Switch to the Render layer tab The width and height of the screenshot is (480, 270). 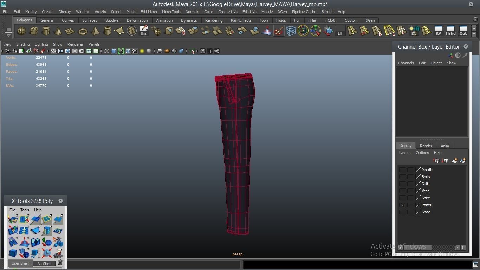click(x=426, y=146)
